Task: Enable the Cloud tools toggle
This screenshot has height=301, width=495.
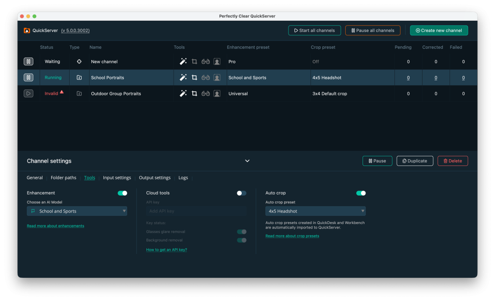Action: (x=241, y=193)
